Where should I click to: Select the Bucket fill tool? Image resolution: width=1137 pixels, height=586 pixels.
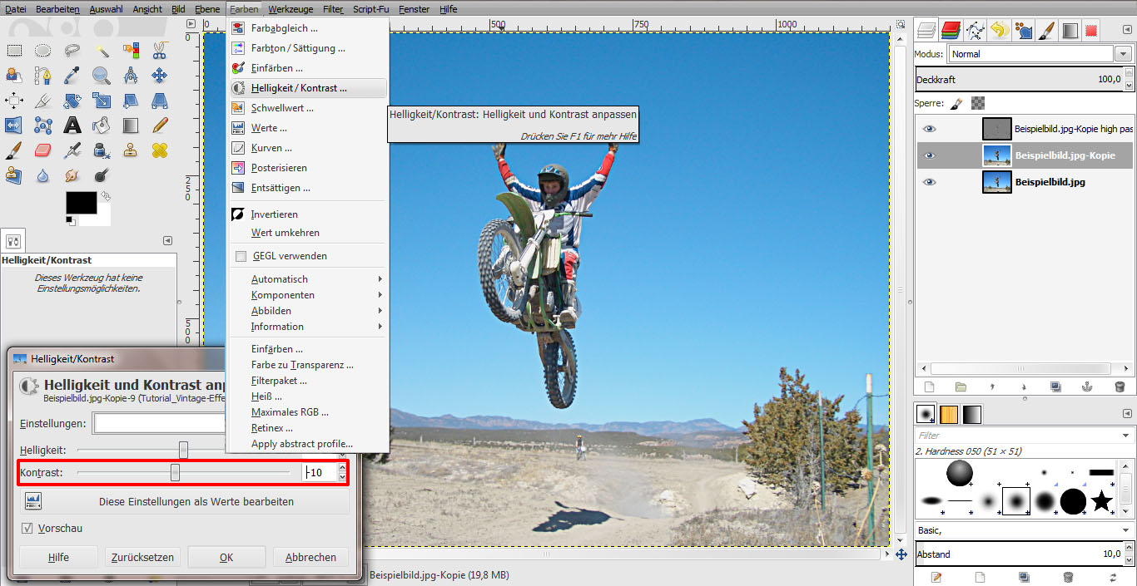coord(101,125)
